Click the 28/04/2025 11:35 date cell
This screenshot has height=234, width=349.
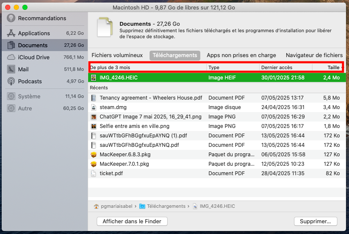283,173
